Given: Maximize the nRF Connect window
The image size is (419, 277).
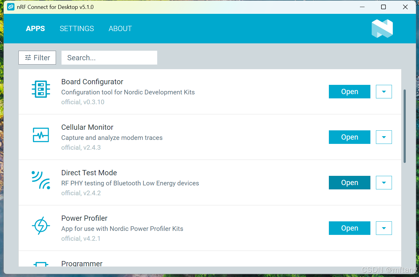Looking at the screenshot, I should [383, 7].
